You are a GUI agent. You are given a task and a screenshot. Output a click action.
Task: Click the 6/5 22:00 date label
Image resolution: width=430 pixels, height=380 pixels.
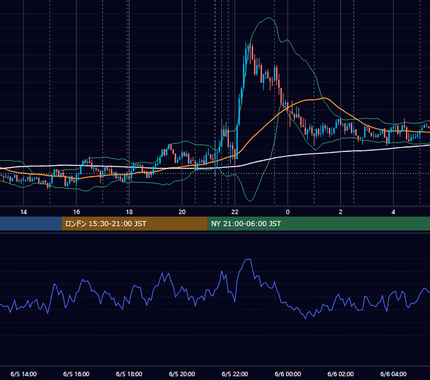(x=235, y=374)
